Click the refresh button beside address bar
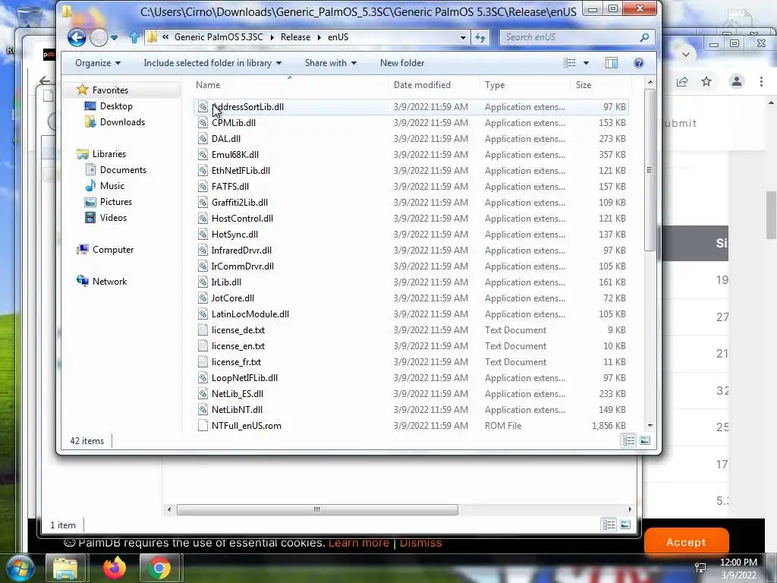Viewport: 777px width, 583px height. (480, 37)
